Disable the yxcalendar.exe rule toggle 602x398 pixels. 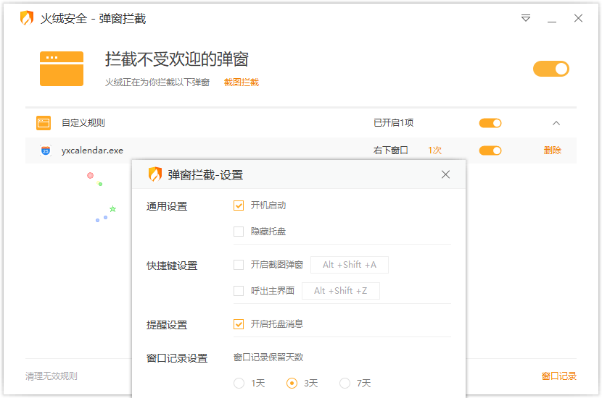click(490, 151)
